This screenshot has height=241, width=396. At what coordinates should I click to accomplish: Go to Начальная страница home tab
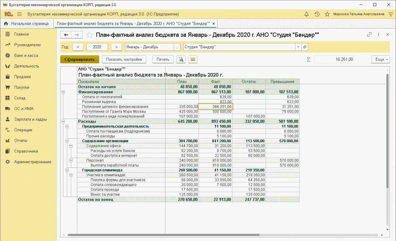tap(26, 23)
